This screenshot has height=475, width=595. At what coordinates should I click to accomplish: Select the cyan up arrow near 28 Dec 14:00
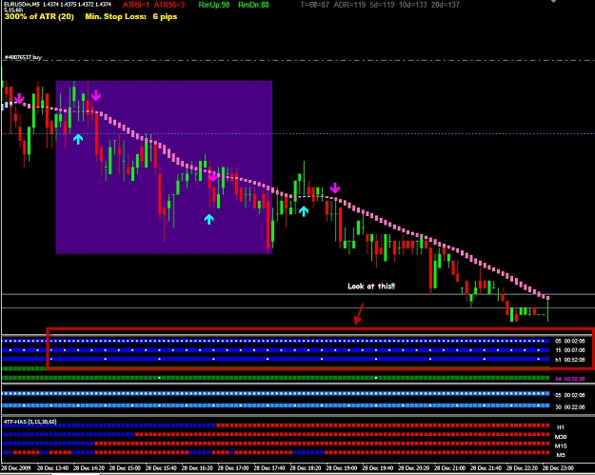click(x=78, y=139)
